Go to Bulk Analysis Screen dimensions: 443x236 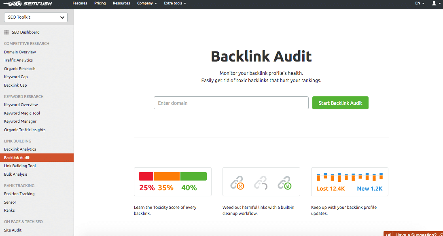point(15,174)
